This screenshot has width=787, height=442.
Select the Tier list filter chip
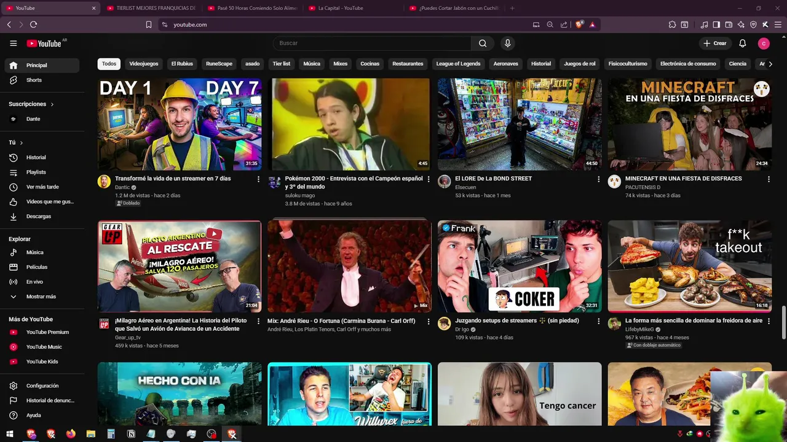tap(282, 64)
